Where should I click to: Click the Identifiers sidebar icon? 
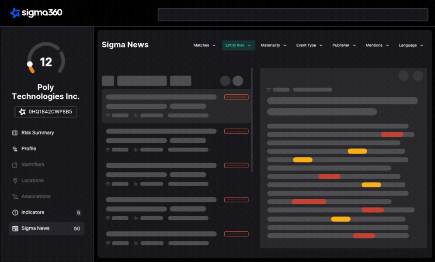[15, 165]
